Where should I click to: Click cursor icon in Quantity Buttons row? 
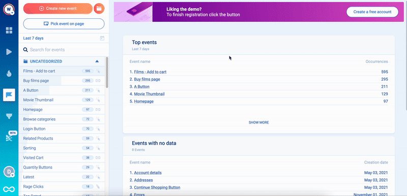(98, 167)
